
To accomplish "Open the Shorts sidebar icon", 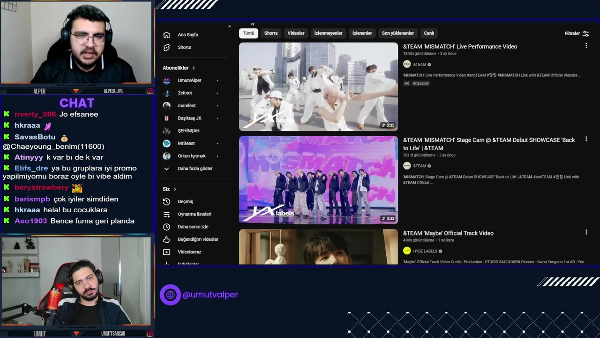I will [166, 47].
